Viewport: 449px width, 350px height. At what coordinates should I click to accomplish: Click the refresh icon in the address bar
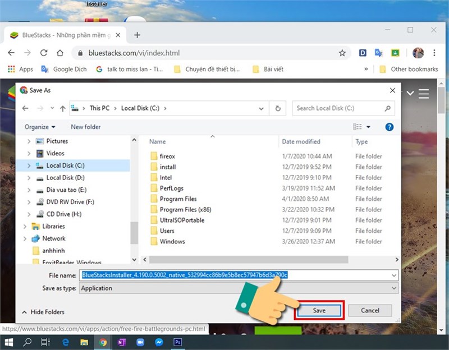[277, 108]
